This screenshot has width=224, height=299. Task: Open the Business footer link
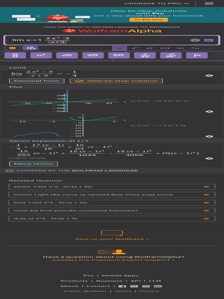tap(109, 281)
